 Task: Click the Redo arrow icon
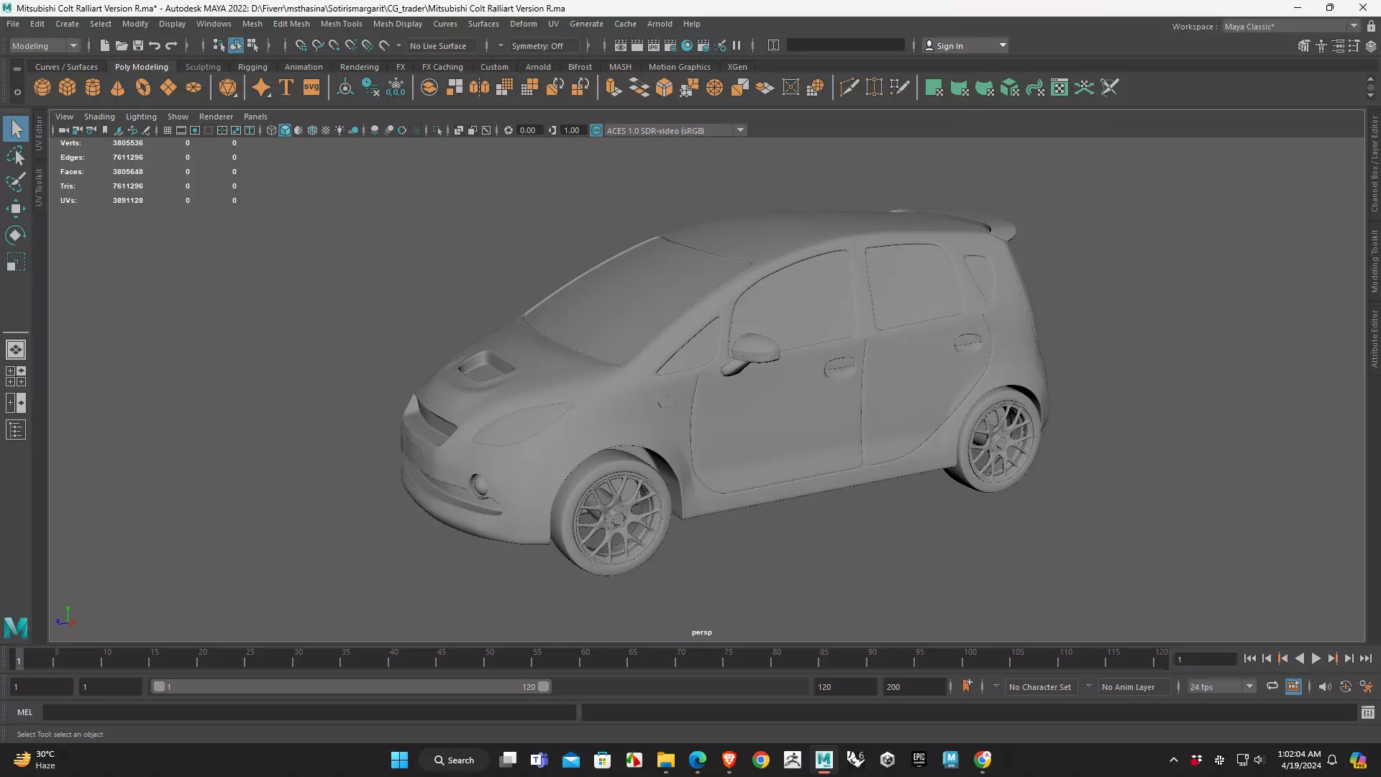coord(171,45)
